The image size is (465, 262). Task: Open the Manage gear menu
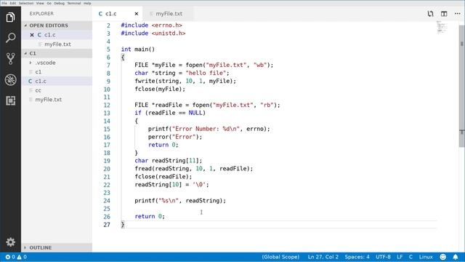pos(10,242)
